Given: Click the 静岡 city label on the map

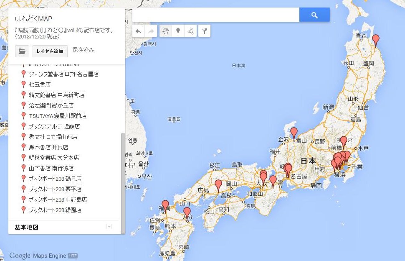Looking at the screenshot, I should tap(316, 185).
